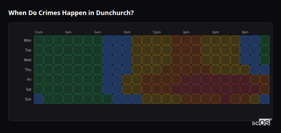Click the Monday 12am heatmap cell
Screen dimensions: 281x133
point(39,40)
